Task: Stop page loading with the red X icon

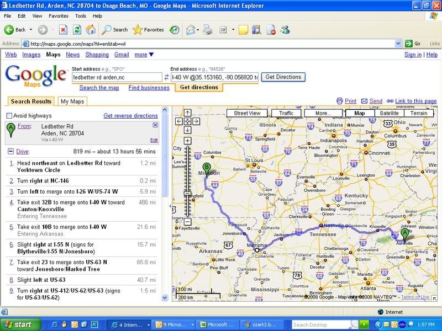Action: point(63,30)
